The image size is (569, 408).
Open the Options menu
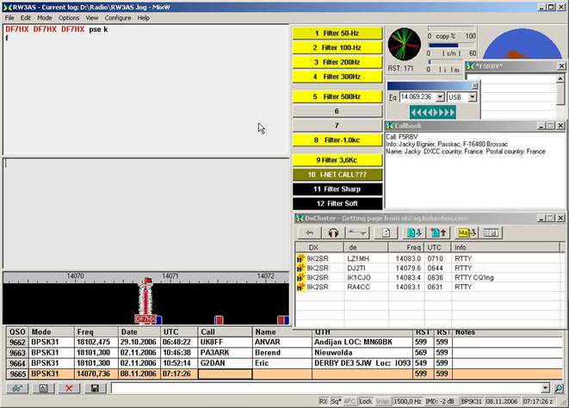(69, 18)
